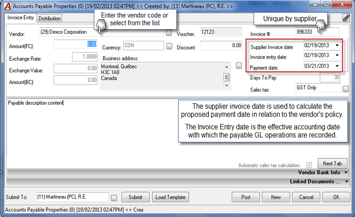Click the Amount(FC) input field

tap(76, 44)
